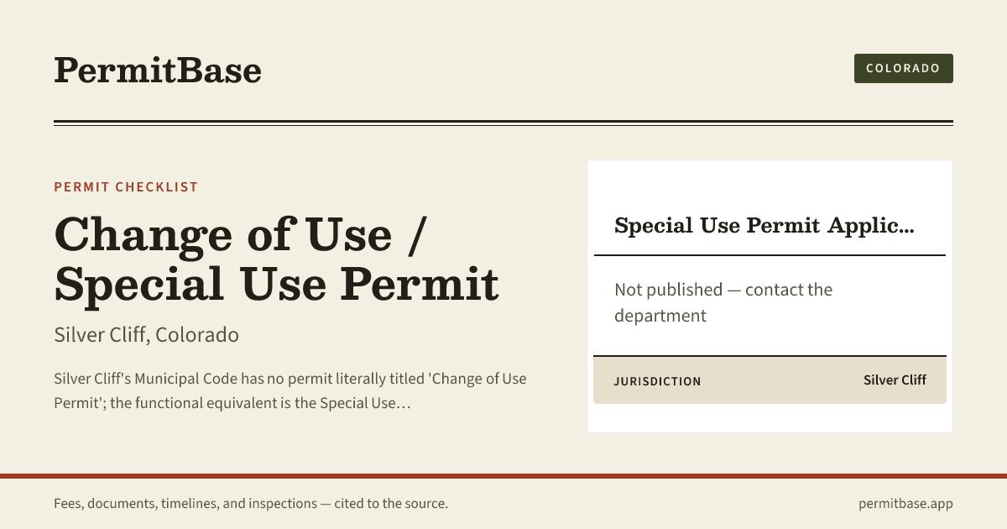Click the footer tagline about fees and documents
The image size is (1007, 529).
tap(251, 504)
